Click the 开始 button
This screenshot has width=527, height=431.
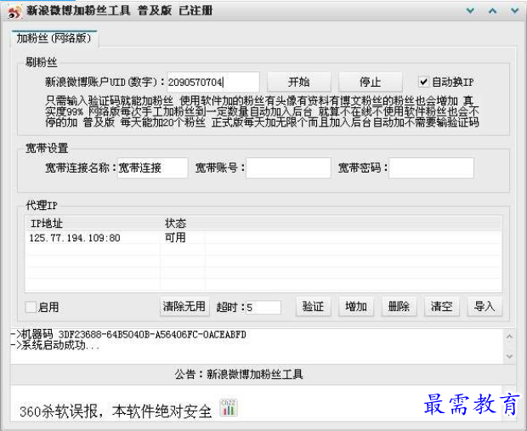[x=299, y=82]
